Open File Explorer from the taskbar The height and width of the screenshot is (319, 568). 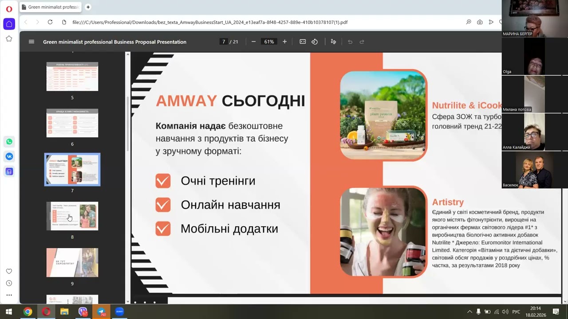(64, 311)
